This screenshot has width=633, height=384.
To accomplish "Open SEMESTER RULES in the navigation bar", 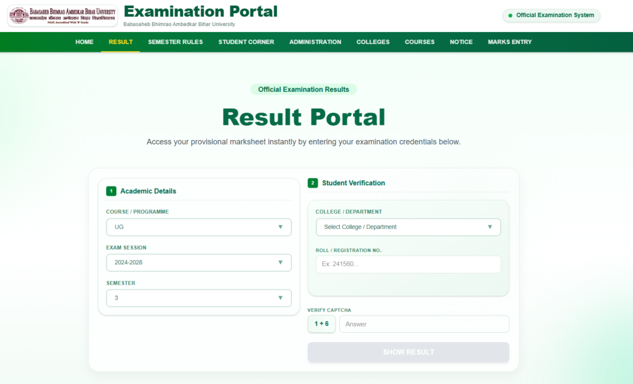I will tap(175, 42).
